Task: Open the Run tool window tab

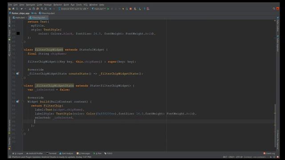Action: pyautogui.click(x=98, y=153)
